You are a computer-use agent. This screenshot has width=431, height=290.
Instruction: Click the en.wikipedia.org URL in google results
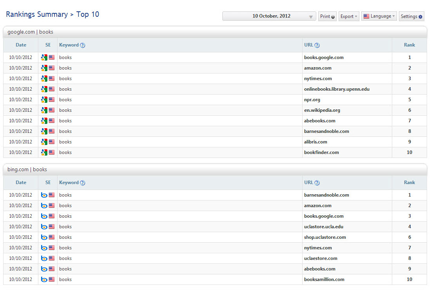322,110
